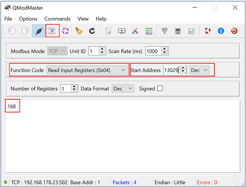Click the Function Code label

pos(27,70)
